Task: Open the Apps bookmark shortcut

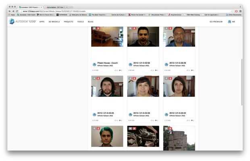Action: (12, 15)
